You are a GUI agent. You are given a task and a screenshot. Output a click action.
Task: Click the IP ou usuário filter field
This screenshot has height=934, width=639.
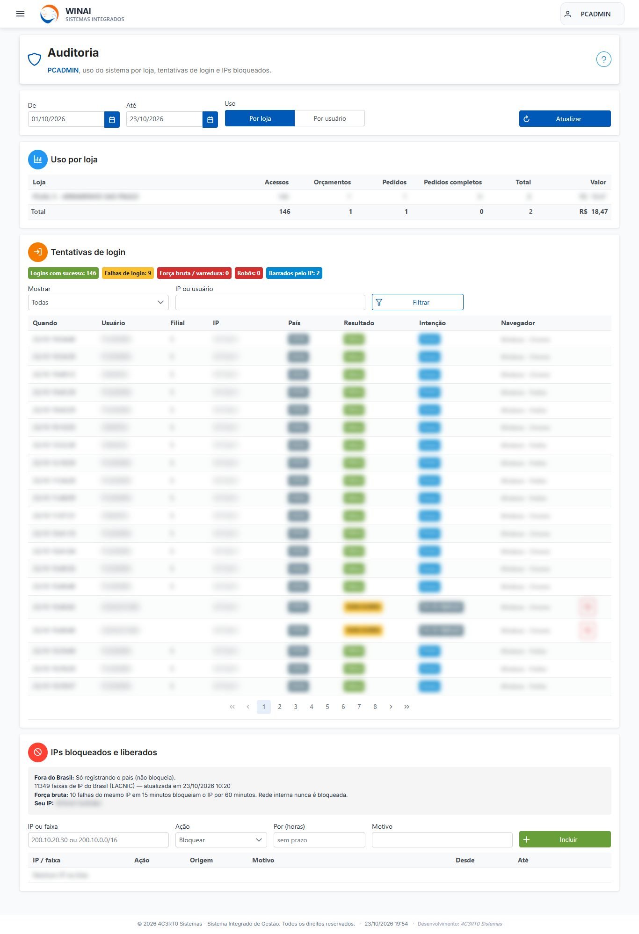coord(270,302)
